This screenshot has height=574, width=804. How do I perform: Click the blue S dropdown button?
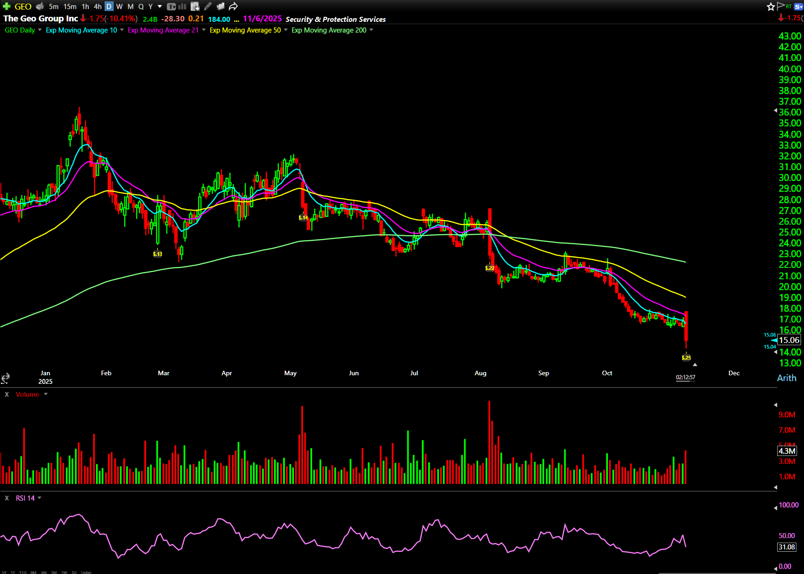click(799, 6)
